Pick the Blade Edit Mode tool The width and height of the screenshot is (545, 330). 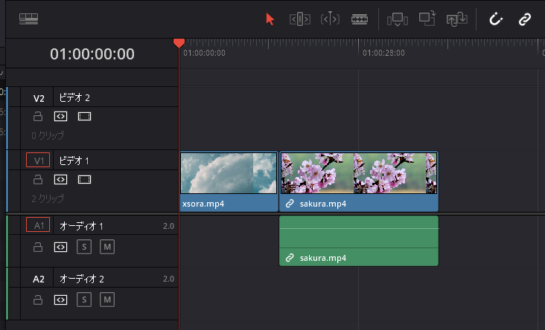click(x=360, y=19)
